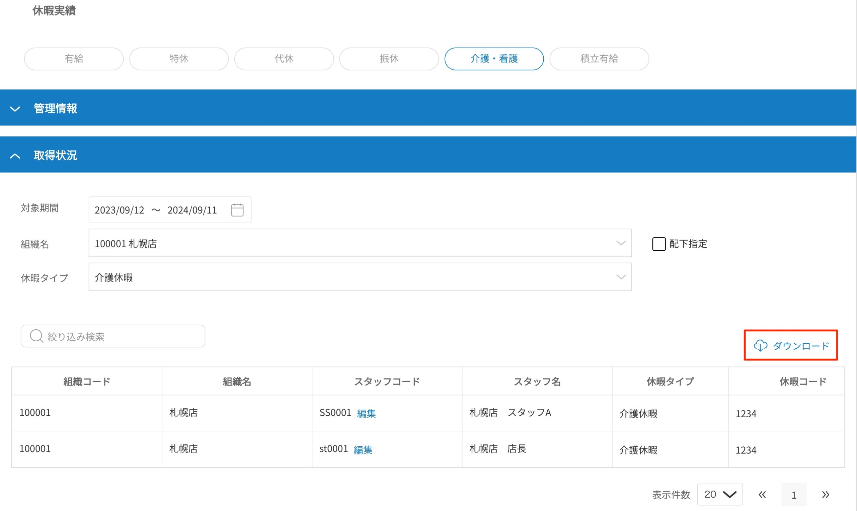The height and width of the screenshot is (511, 857).
Task: Open 組織名 dropdown 100001 札幌店
Action: click(360, 243)
